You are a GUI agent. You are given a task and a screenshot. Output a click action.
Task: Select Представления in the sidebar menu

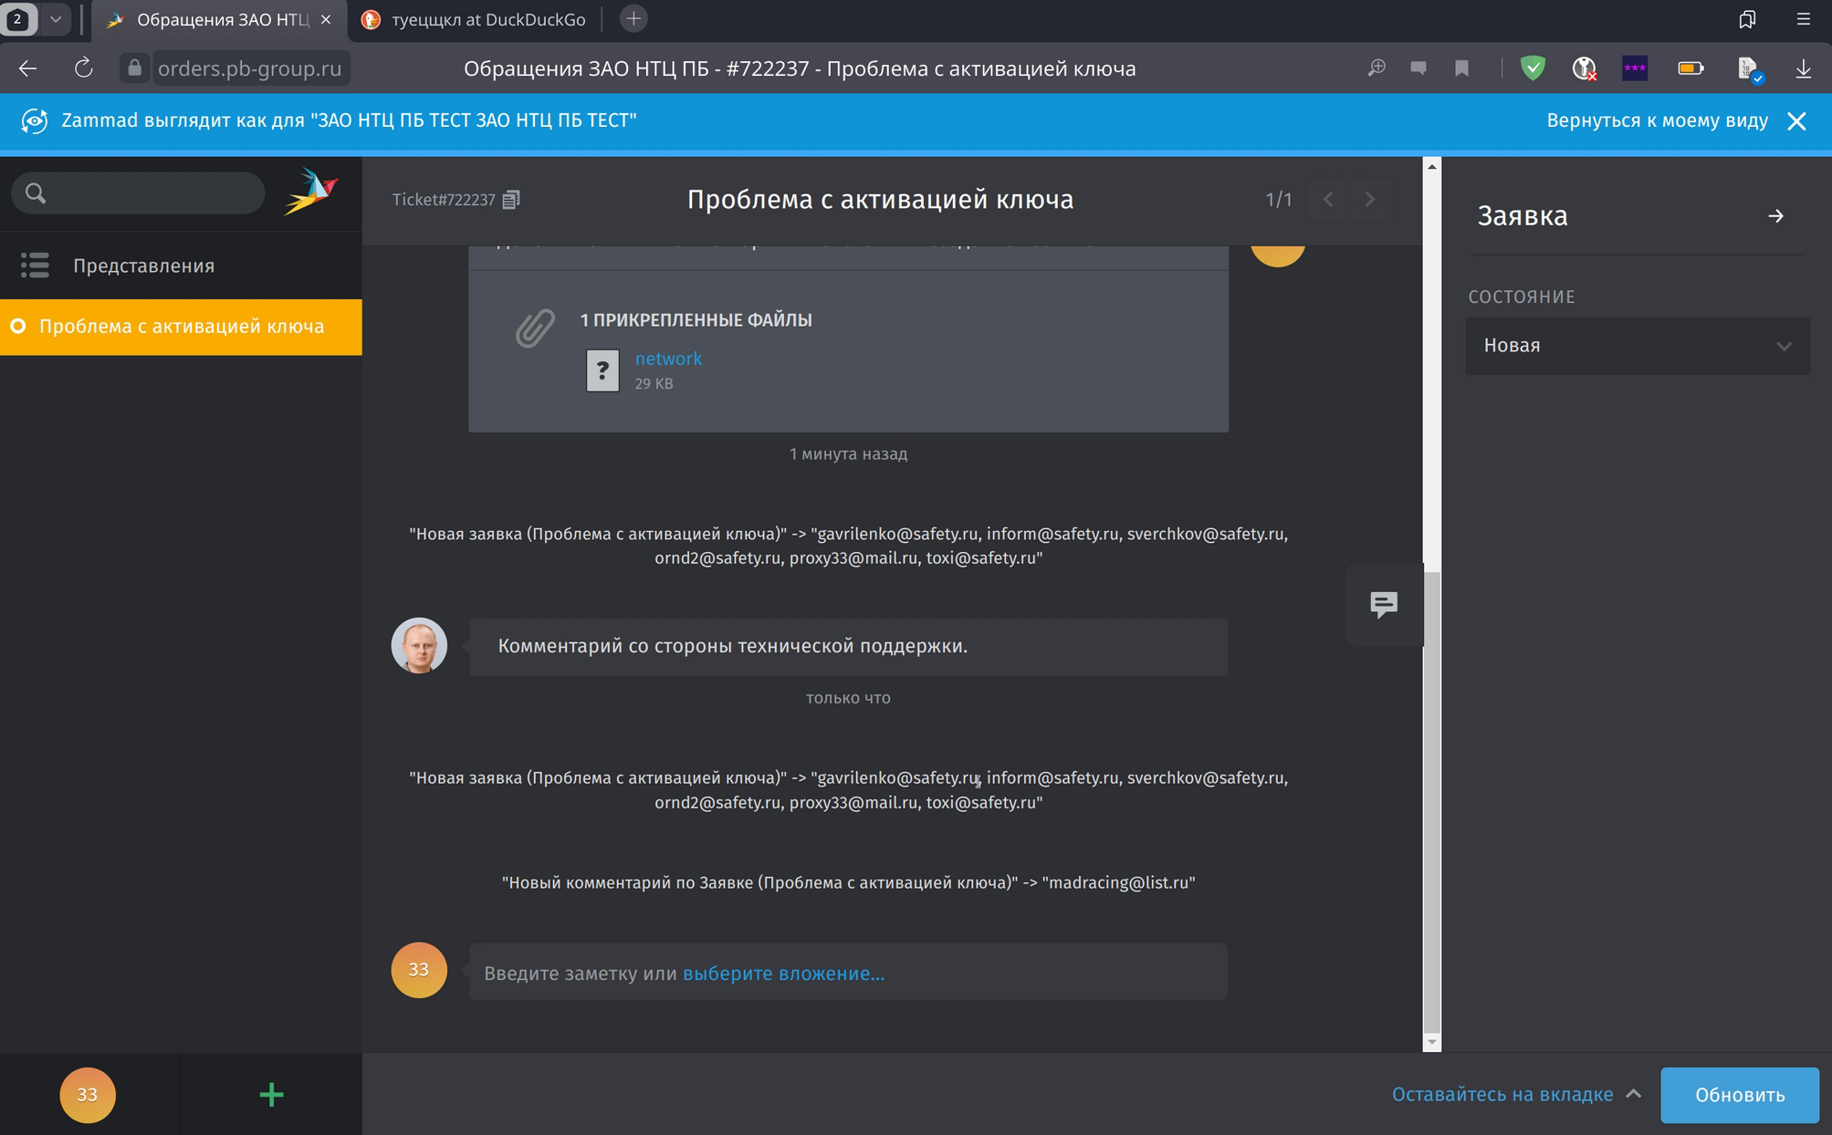[x=181, y=266]
